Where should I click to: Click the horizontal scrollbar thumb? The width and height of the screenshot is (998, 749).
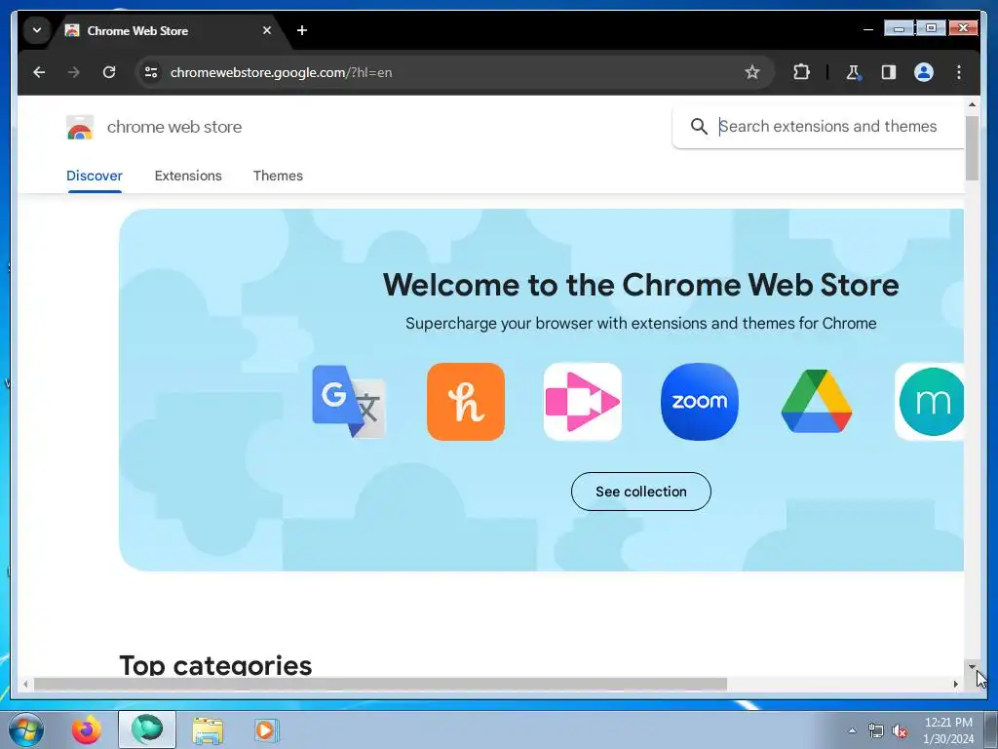tap(380, 684)
